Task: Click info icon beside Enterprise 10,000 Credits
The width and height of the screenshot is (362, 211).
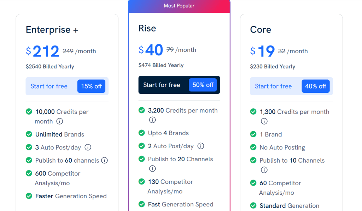Action: (60, 121)
